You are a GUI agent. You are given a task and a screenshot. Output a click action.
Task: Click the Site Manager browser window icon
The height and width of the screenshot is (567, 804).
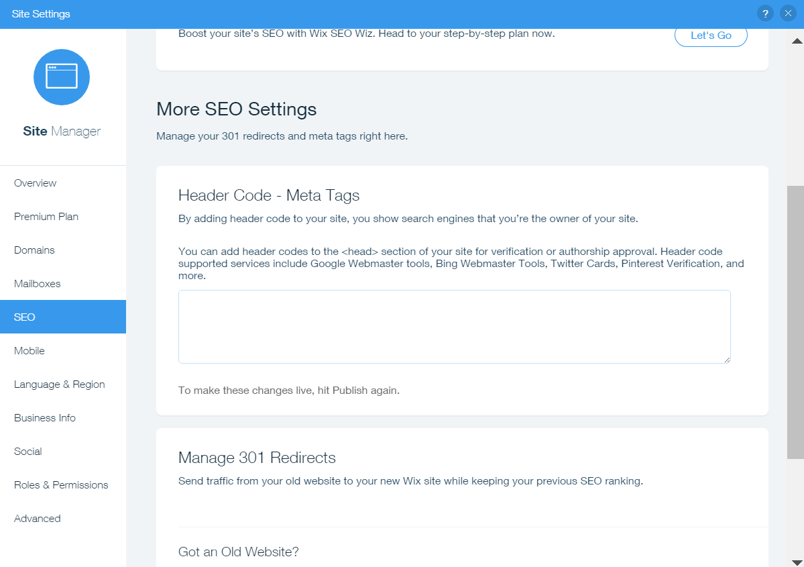[x=62, y=77]
